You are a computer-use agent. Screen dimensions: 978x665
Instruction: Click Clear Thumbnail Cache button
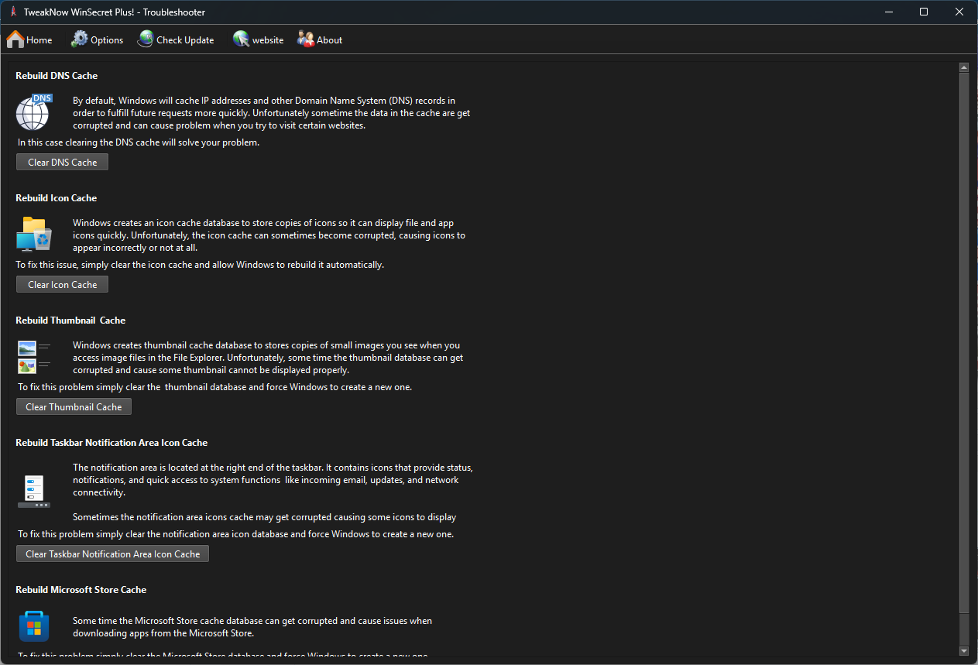tap(74, 406)
